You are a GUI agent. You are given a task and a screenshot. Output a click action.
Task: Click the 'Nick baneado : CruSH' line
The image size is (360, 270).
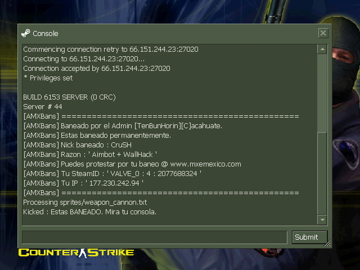(x=78, y=145)
